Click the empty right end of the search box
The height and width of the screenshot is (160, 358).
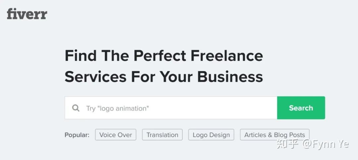pyautogui.click(x=259, y=108)
